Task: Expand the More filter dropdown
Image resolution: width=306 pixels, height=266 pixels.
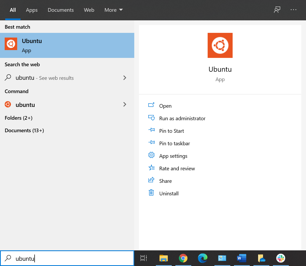Action: click(x=113, y=10)
